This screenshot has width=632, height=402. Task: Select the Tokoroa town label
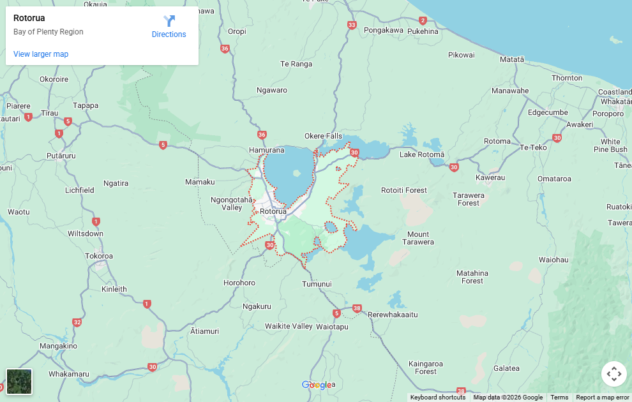pos(99,256)
